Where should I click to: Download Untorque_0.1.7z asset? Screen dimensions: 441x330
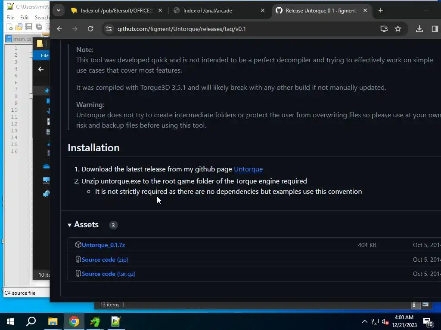point(103,245)
